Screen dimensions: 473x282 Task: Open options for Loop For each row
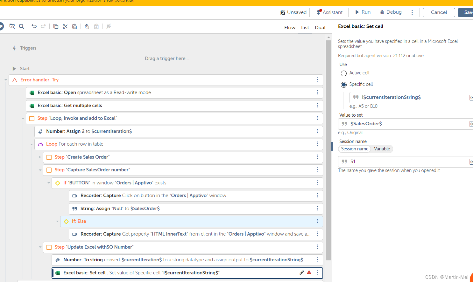[x=317, y=144]
